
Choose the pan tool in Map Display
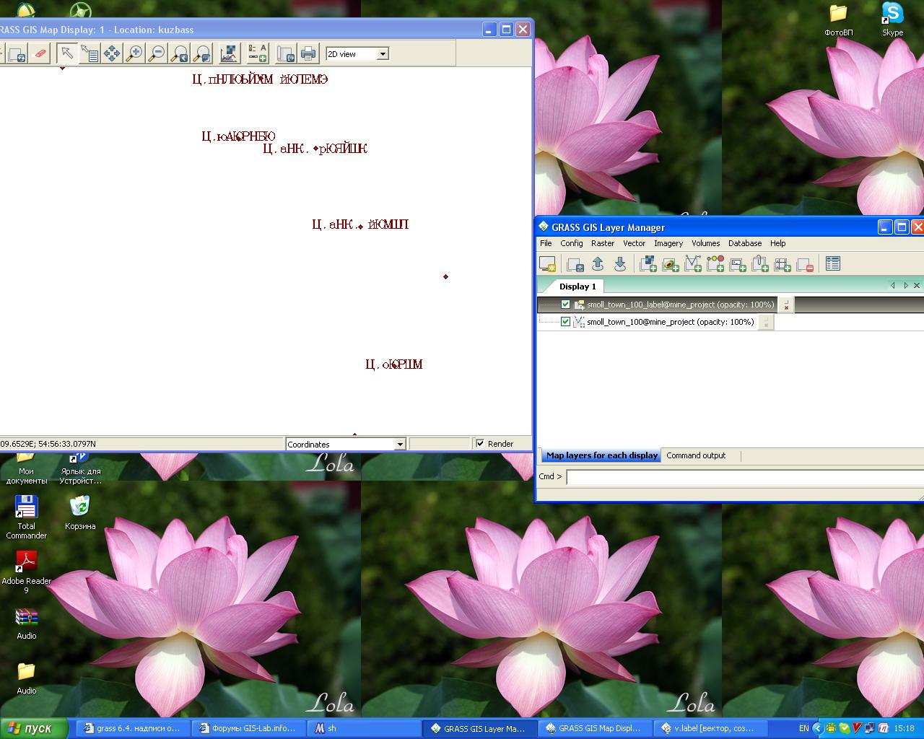tap(112, 53)
